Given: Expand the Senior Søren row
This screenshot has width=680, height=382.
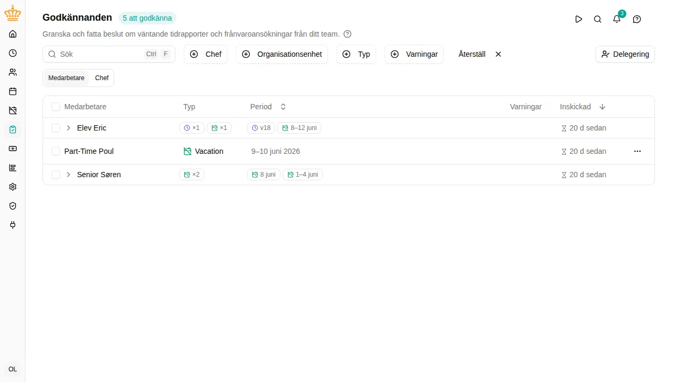Looking at the screenshot, I should [x=69, y=175].
